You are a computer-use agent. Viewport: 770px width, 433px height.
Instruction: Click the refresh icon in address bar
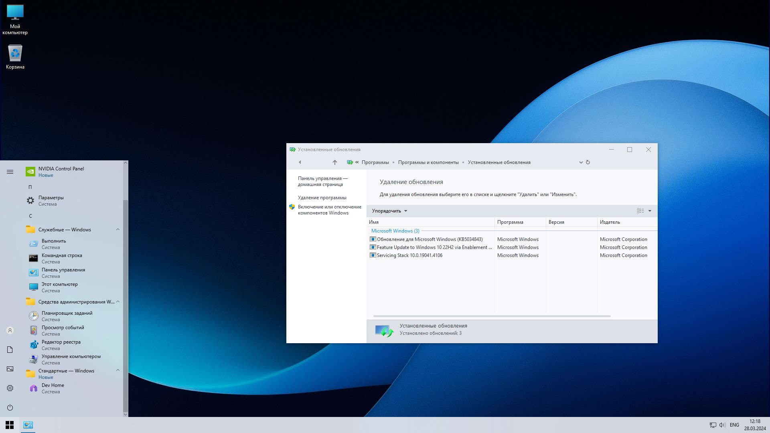(x=588, y=162)
